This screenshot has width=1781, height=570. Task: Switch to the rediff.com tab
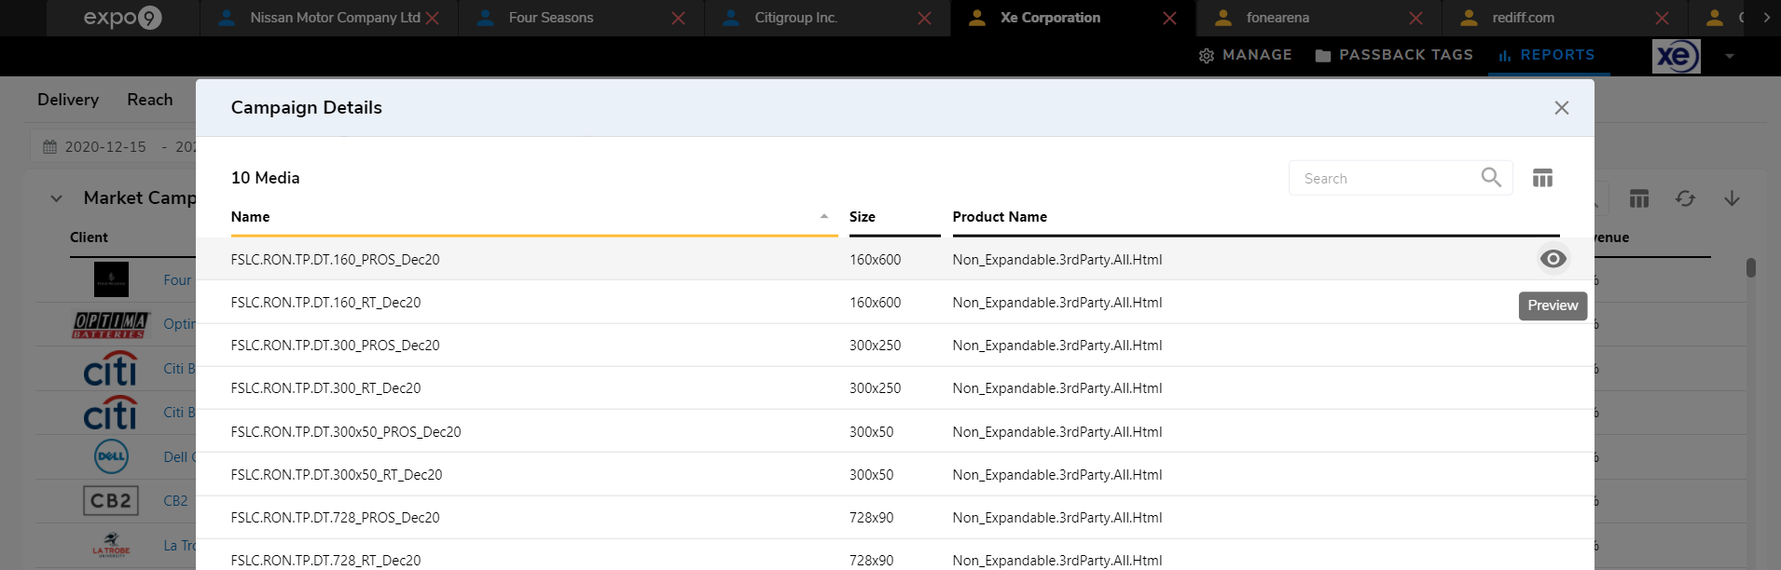point(1522,18)
